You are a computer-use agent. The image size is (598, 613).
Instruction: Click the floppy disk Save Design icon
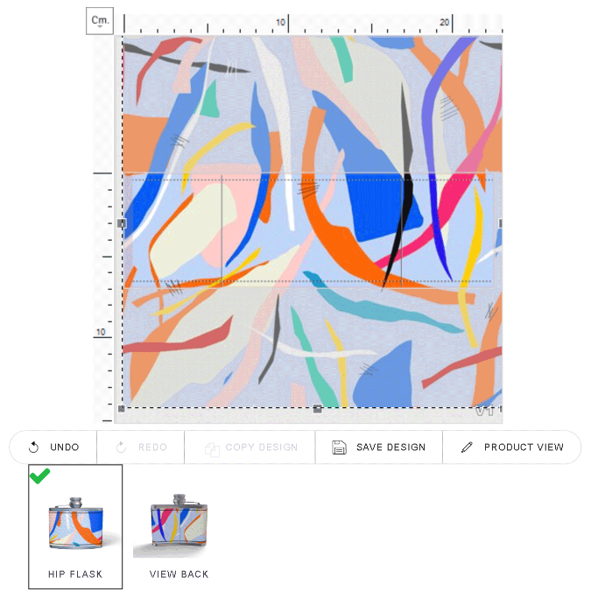coord(339,447)
